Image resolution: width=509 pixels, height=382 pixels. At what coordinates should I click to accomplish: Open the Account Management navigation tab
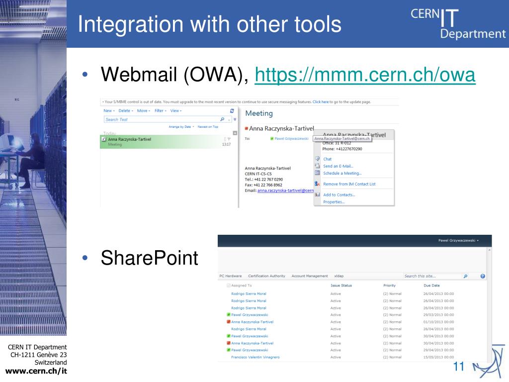pos(310,276)
